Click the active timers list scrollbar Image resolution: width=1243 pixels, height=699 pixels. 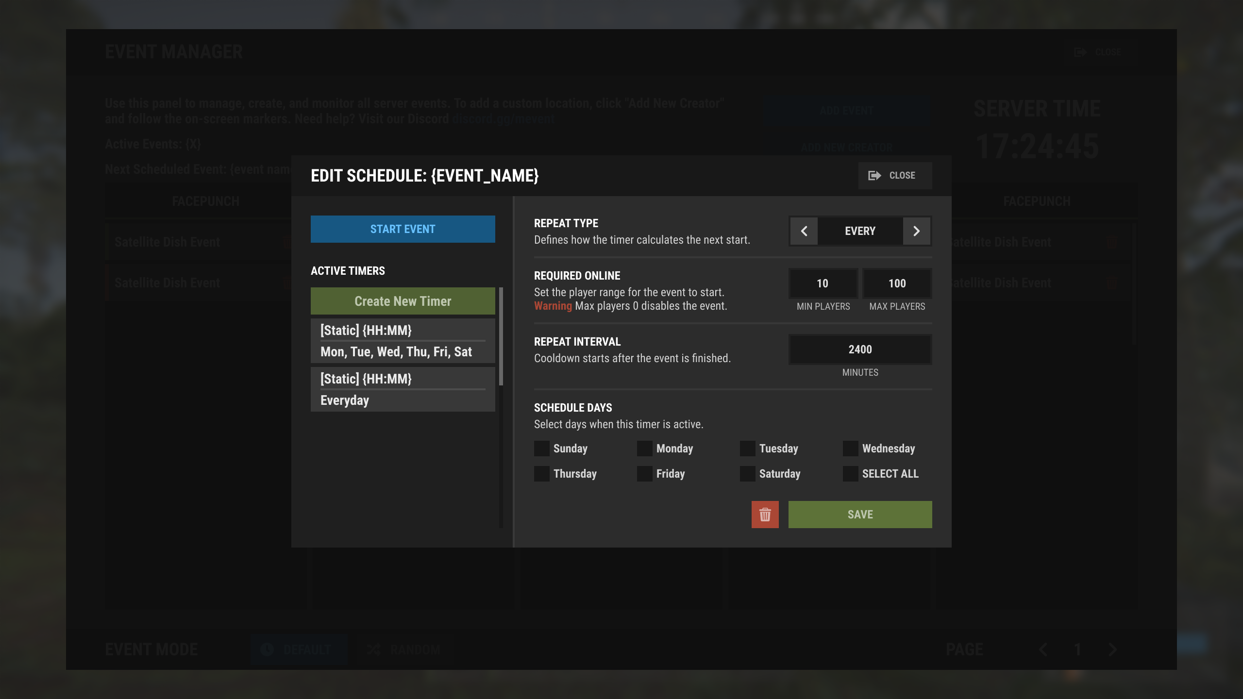501,336
